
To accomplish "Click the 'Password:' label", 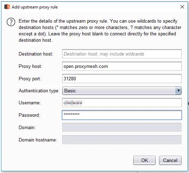I will point(29,115).
